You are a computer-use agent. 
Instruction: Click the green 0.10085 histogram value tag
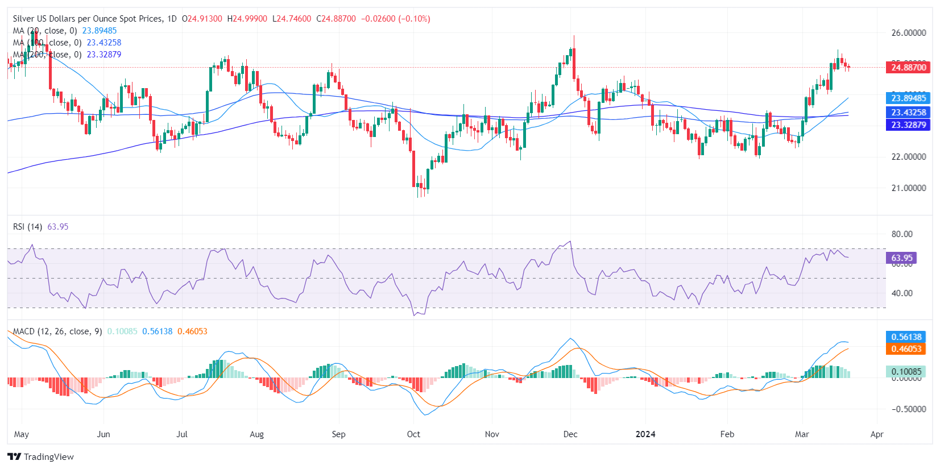906,372
